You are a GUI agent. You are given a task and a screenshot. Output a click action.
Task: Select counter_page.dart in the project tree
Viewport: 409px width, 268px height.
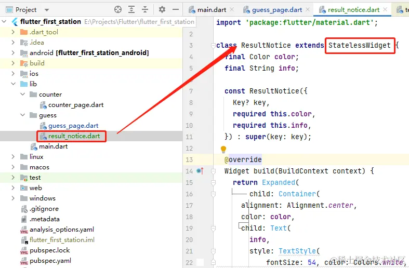coord(76,105)
